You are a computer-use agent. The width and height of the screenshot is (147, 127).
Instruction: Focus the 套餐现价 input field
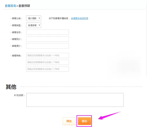(48, 39)
